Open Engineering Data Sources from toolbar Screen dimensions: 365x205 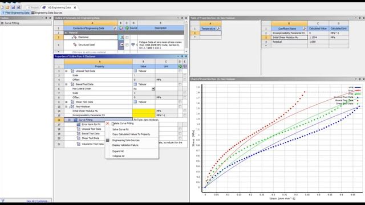point(47,13)
